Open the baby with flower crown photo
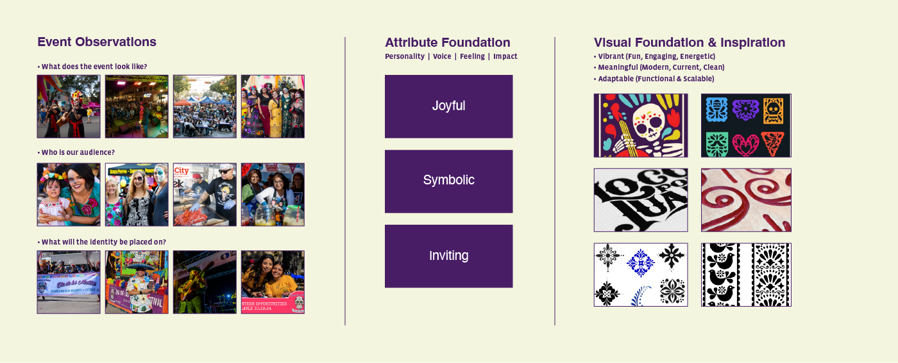 point(69,195)
